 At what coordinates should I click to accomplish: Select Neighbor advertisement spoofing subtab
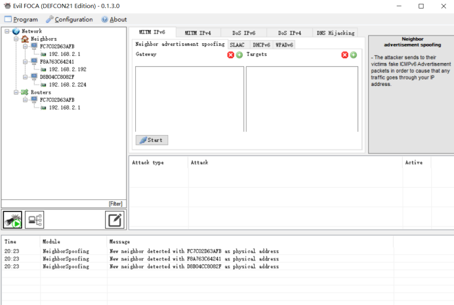coord(180,44)
